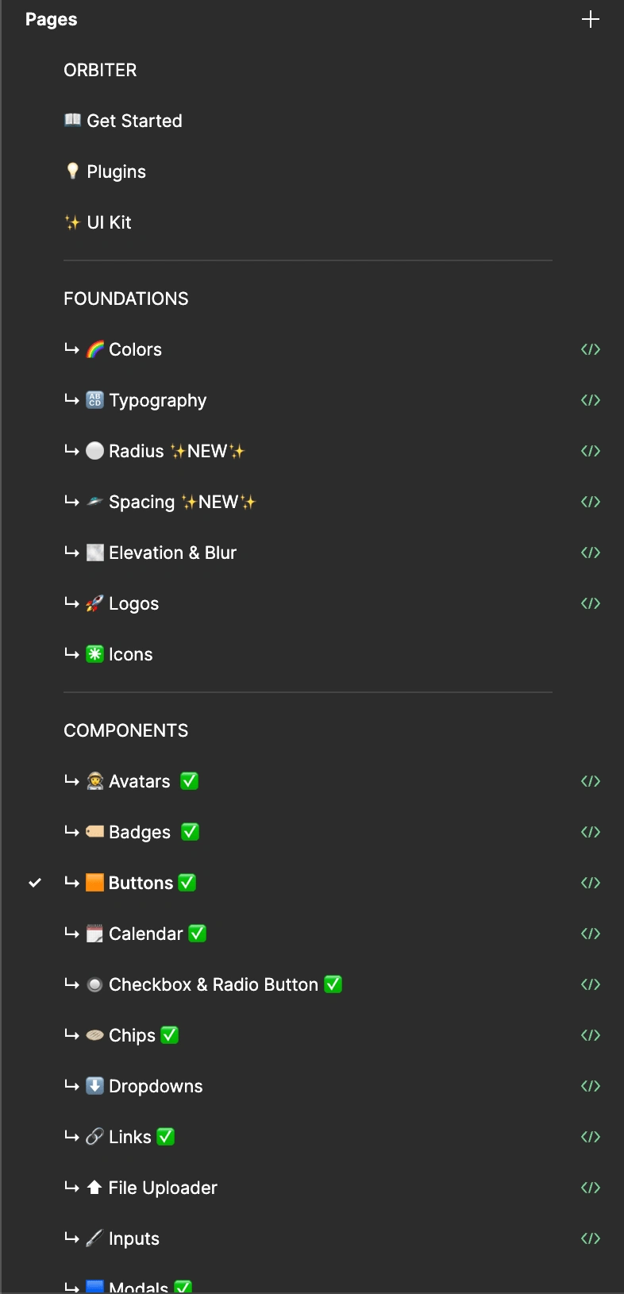
Task: Click code icon on Elevation & Blur row
Action: pyautogui.click(x=590, y=553)
